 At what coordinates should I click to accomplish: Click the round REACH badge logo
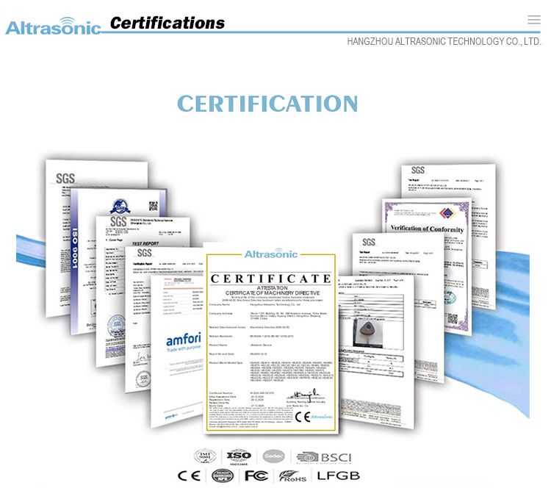223,476
